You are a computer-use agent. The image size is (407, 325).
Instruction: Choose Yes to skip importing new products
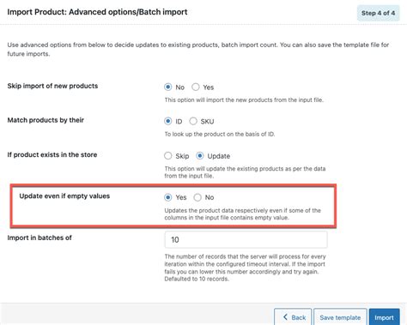(196, 87)
